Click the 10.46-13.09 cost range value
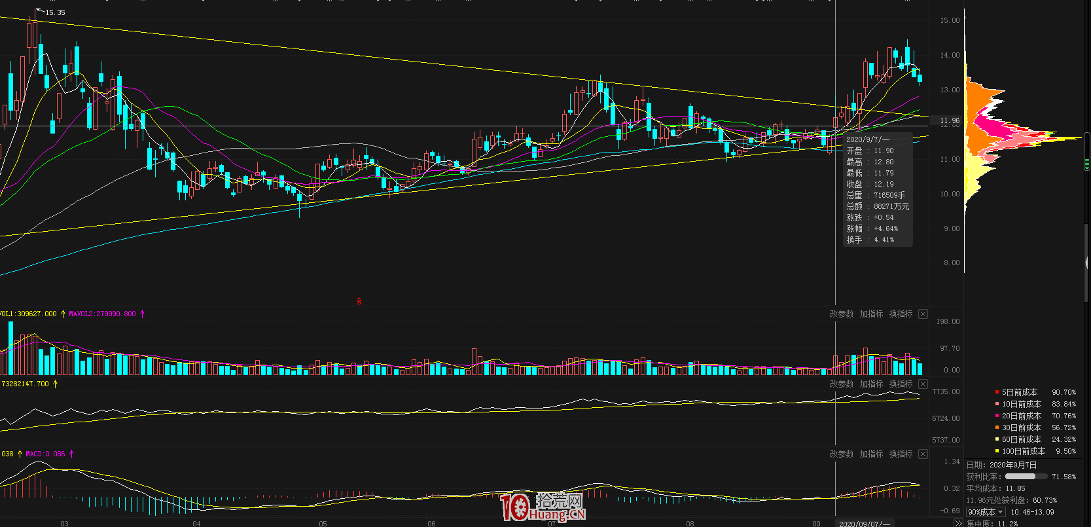The image size is (1091, 527). coord(1032,512)
